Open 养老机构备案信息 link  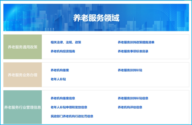63,98
